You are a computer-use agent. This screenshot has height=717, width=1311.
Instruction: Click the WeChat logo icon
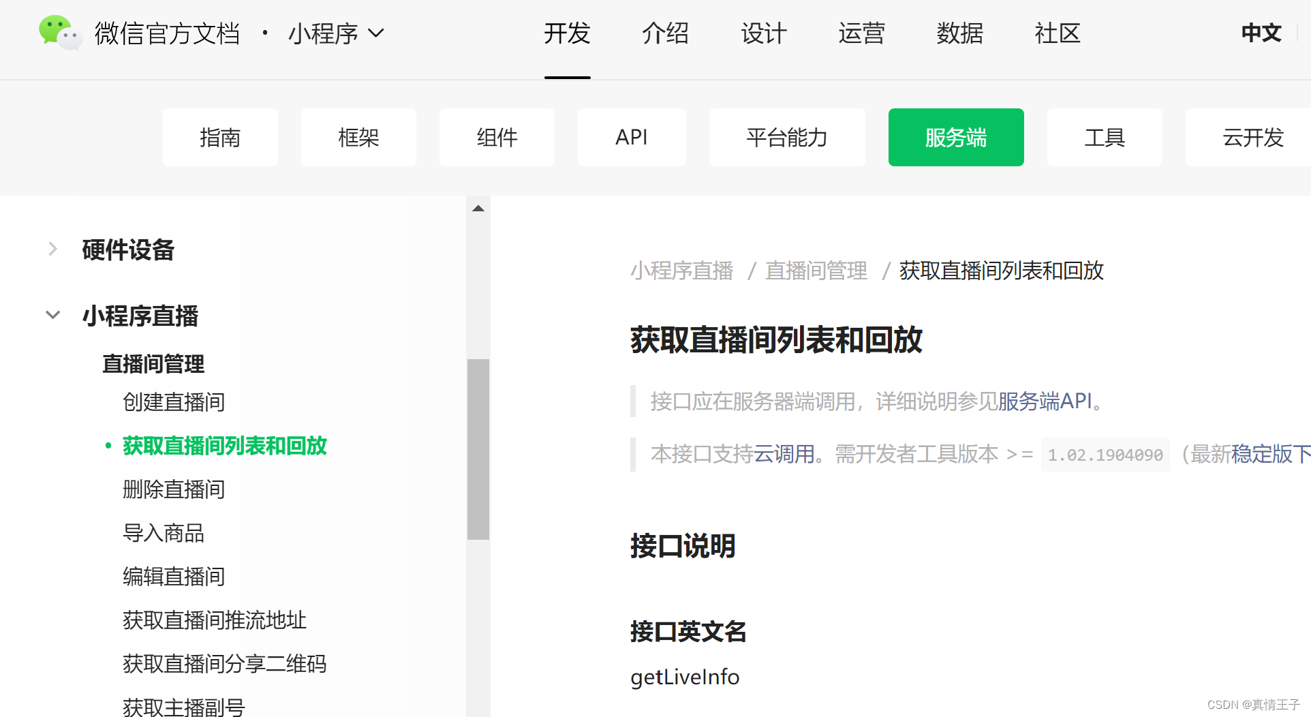tap(61, 33)
